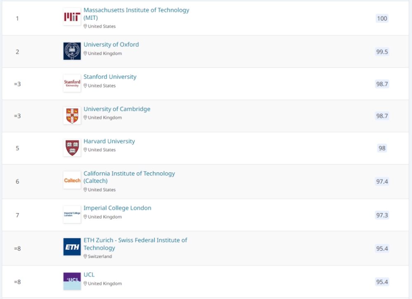
Task: Click the Harvard University crest logo
Action: click(72, 148)
